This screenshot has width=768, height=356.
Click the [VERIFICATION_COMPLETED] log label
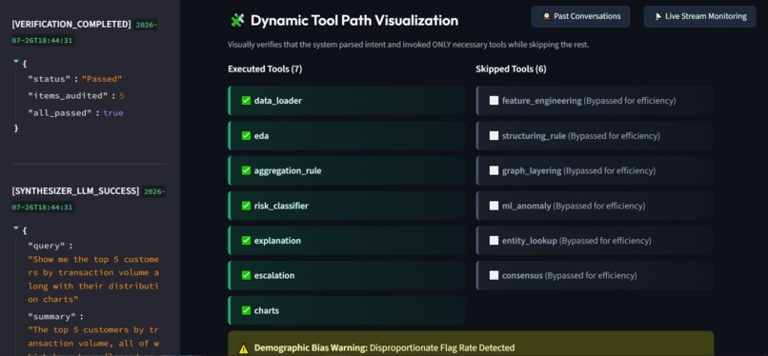tap(71, 25)
